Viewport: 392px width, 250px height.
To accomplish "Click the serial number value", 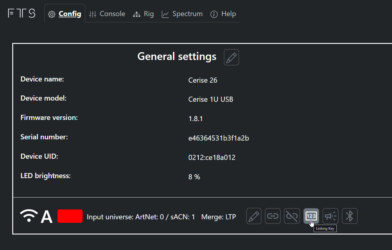I will (x=219, y=138).
